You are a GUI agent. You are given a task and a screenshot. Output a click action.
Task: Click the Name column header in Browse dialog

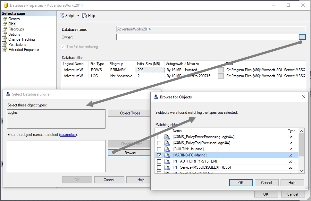coord(229,131)
